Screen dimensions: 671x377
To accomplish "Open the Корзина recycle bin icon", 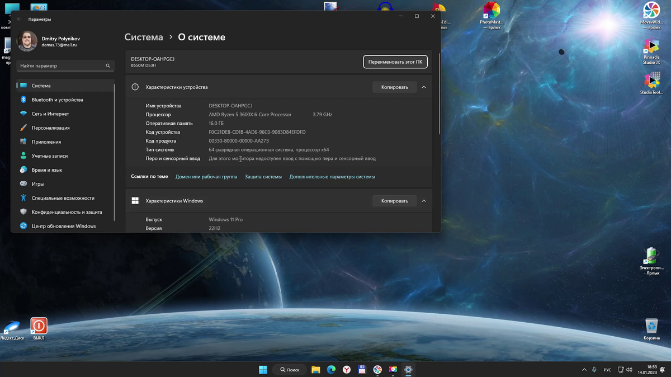I will click(x=651, y=329).
